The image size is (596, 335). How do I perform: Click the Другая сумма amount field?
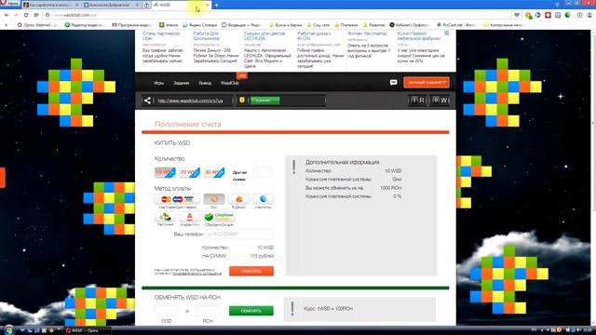tap(263, 172)
